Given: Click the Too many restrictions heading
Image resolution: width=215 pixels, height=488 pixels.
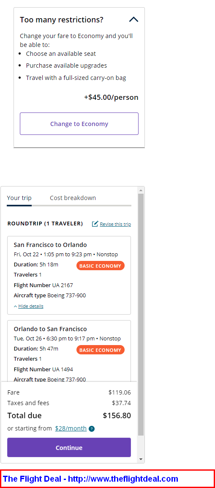Looking at the screenshot, I should click(62, 20).
